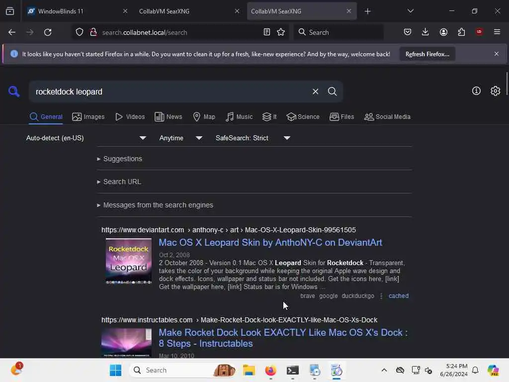Submit search with the magnifier button
509x382 pixels.
point(332,92)
